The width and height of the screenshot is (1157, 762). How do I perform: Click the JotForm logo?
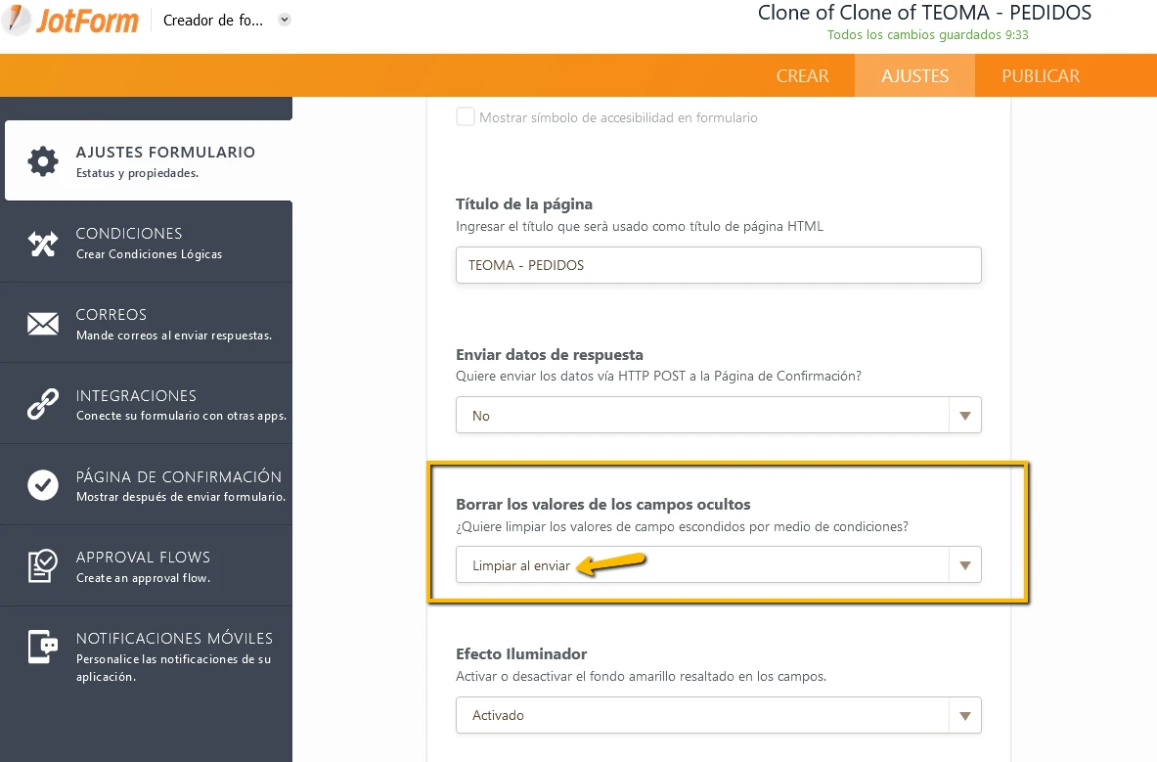[68, 19]
